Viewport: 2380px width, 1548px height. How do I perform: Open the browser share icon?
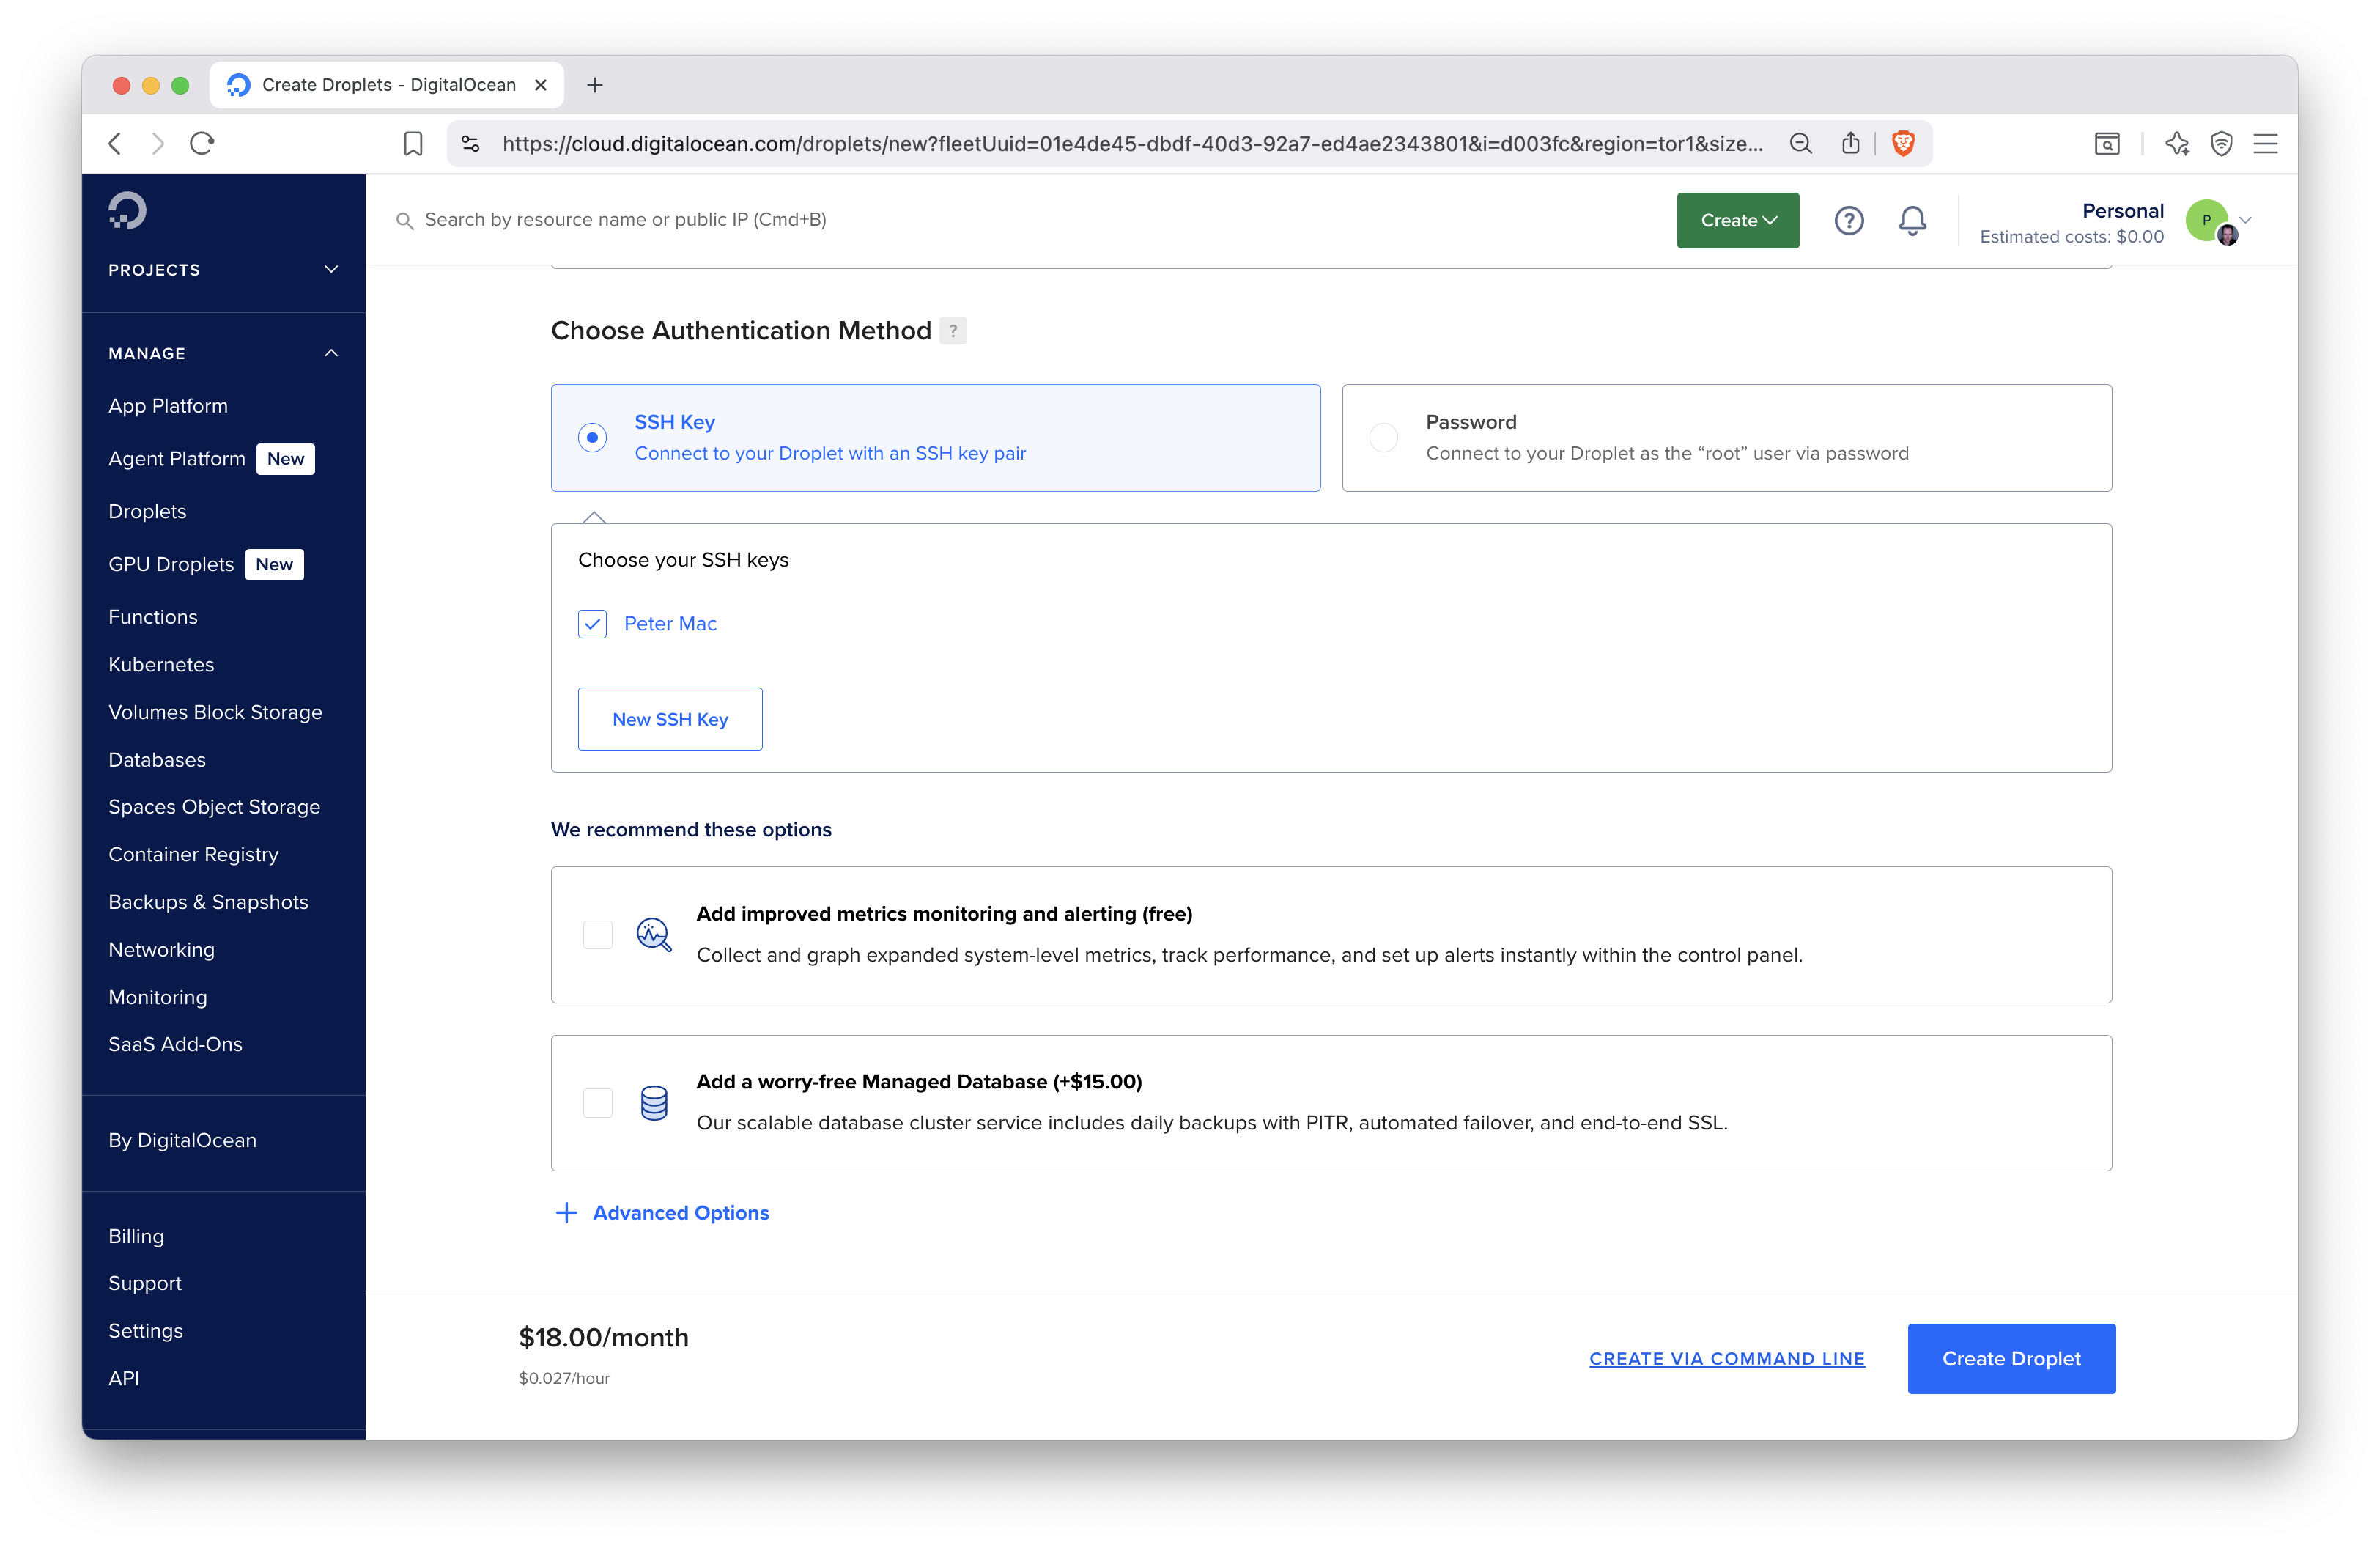[x=1849, y=143]
